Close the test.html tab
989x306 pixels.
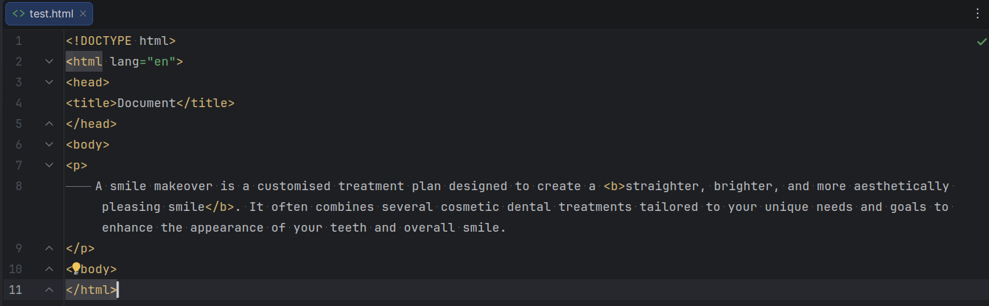83,13
